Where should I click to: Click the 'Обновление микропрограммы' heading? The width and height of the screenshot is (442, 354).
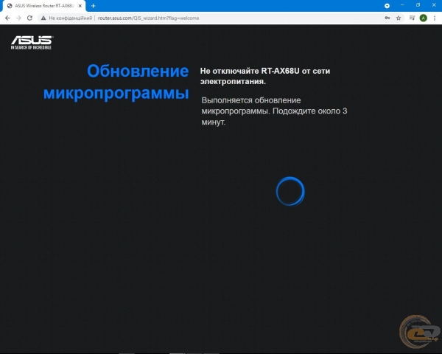click(116, 82)
